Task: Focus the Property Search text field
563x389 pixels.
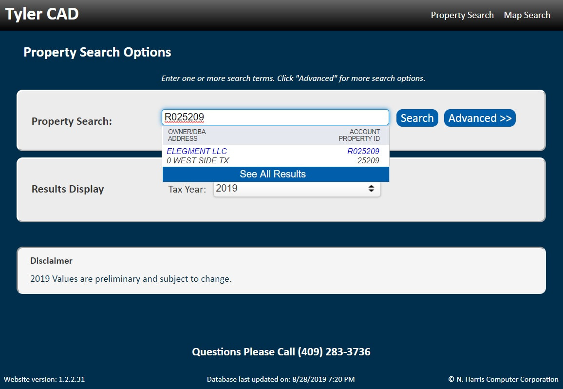Action: point(275,117)
